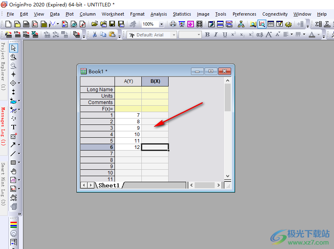
Task: Open the New Function dropdown arrow
Action: (x=58, y=24)
